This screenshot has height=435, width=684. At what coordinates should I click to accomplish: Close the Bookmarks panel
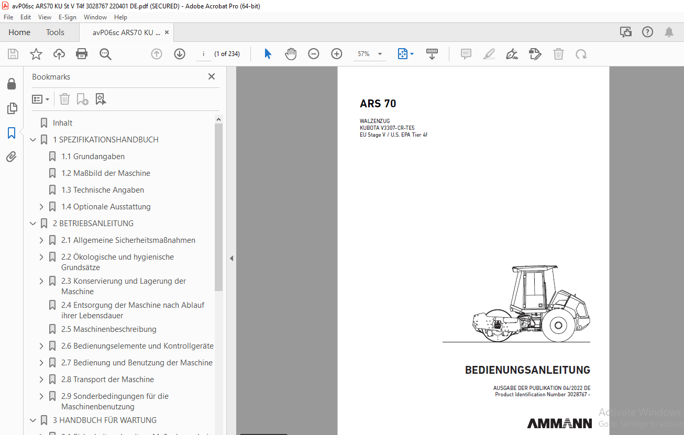click(212, 76)
